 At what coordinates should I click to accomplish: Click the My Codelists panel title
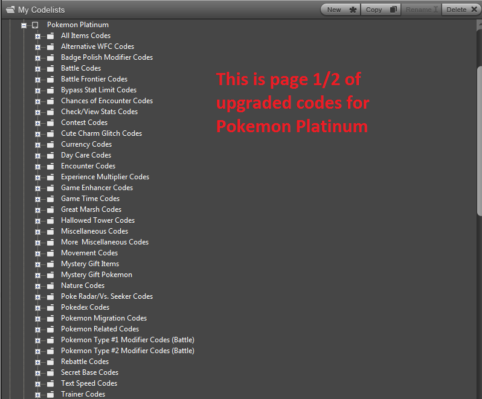(41, 10)
